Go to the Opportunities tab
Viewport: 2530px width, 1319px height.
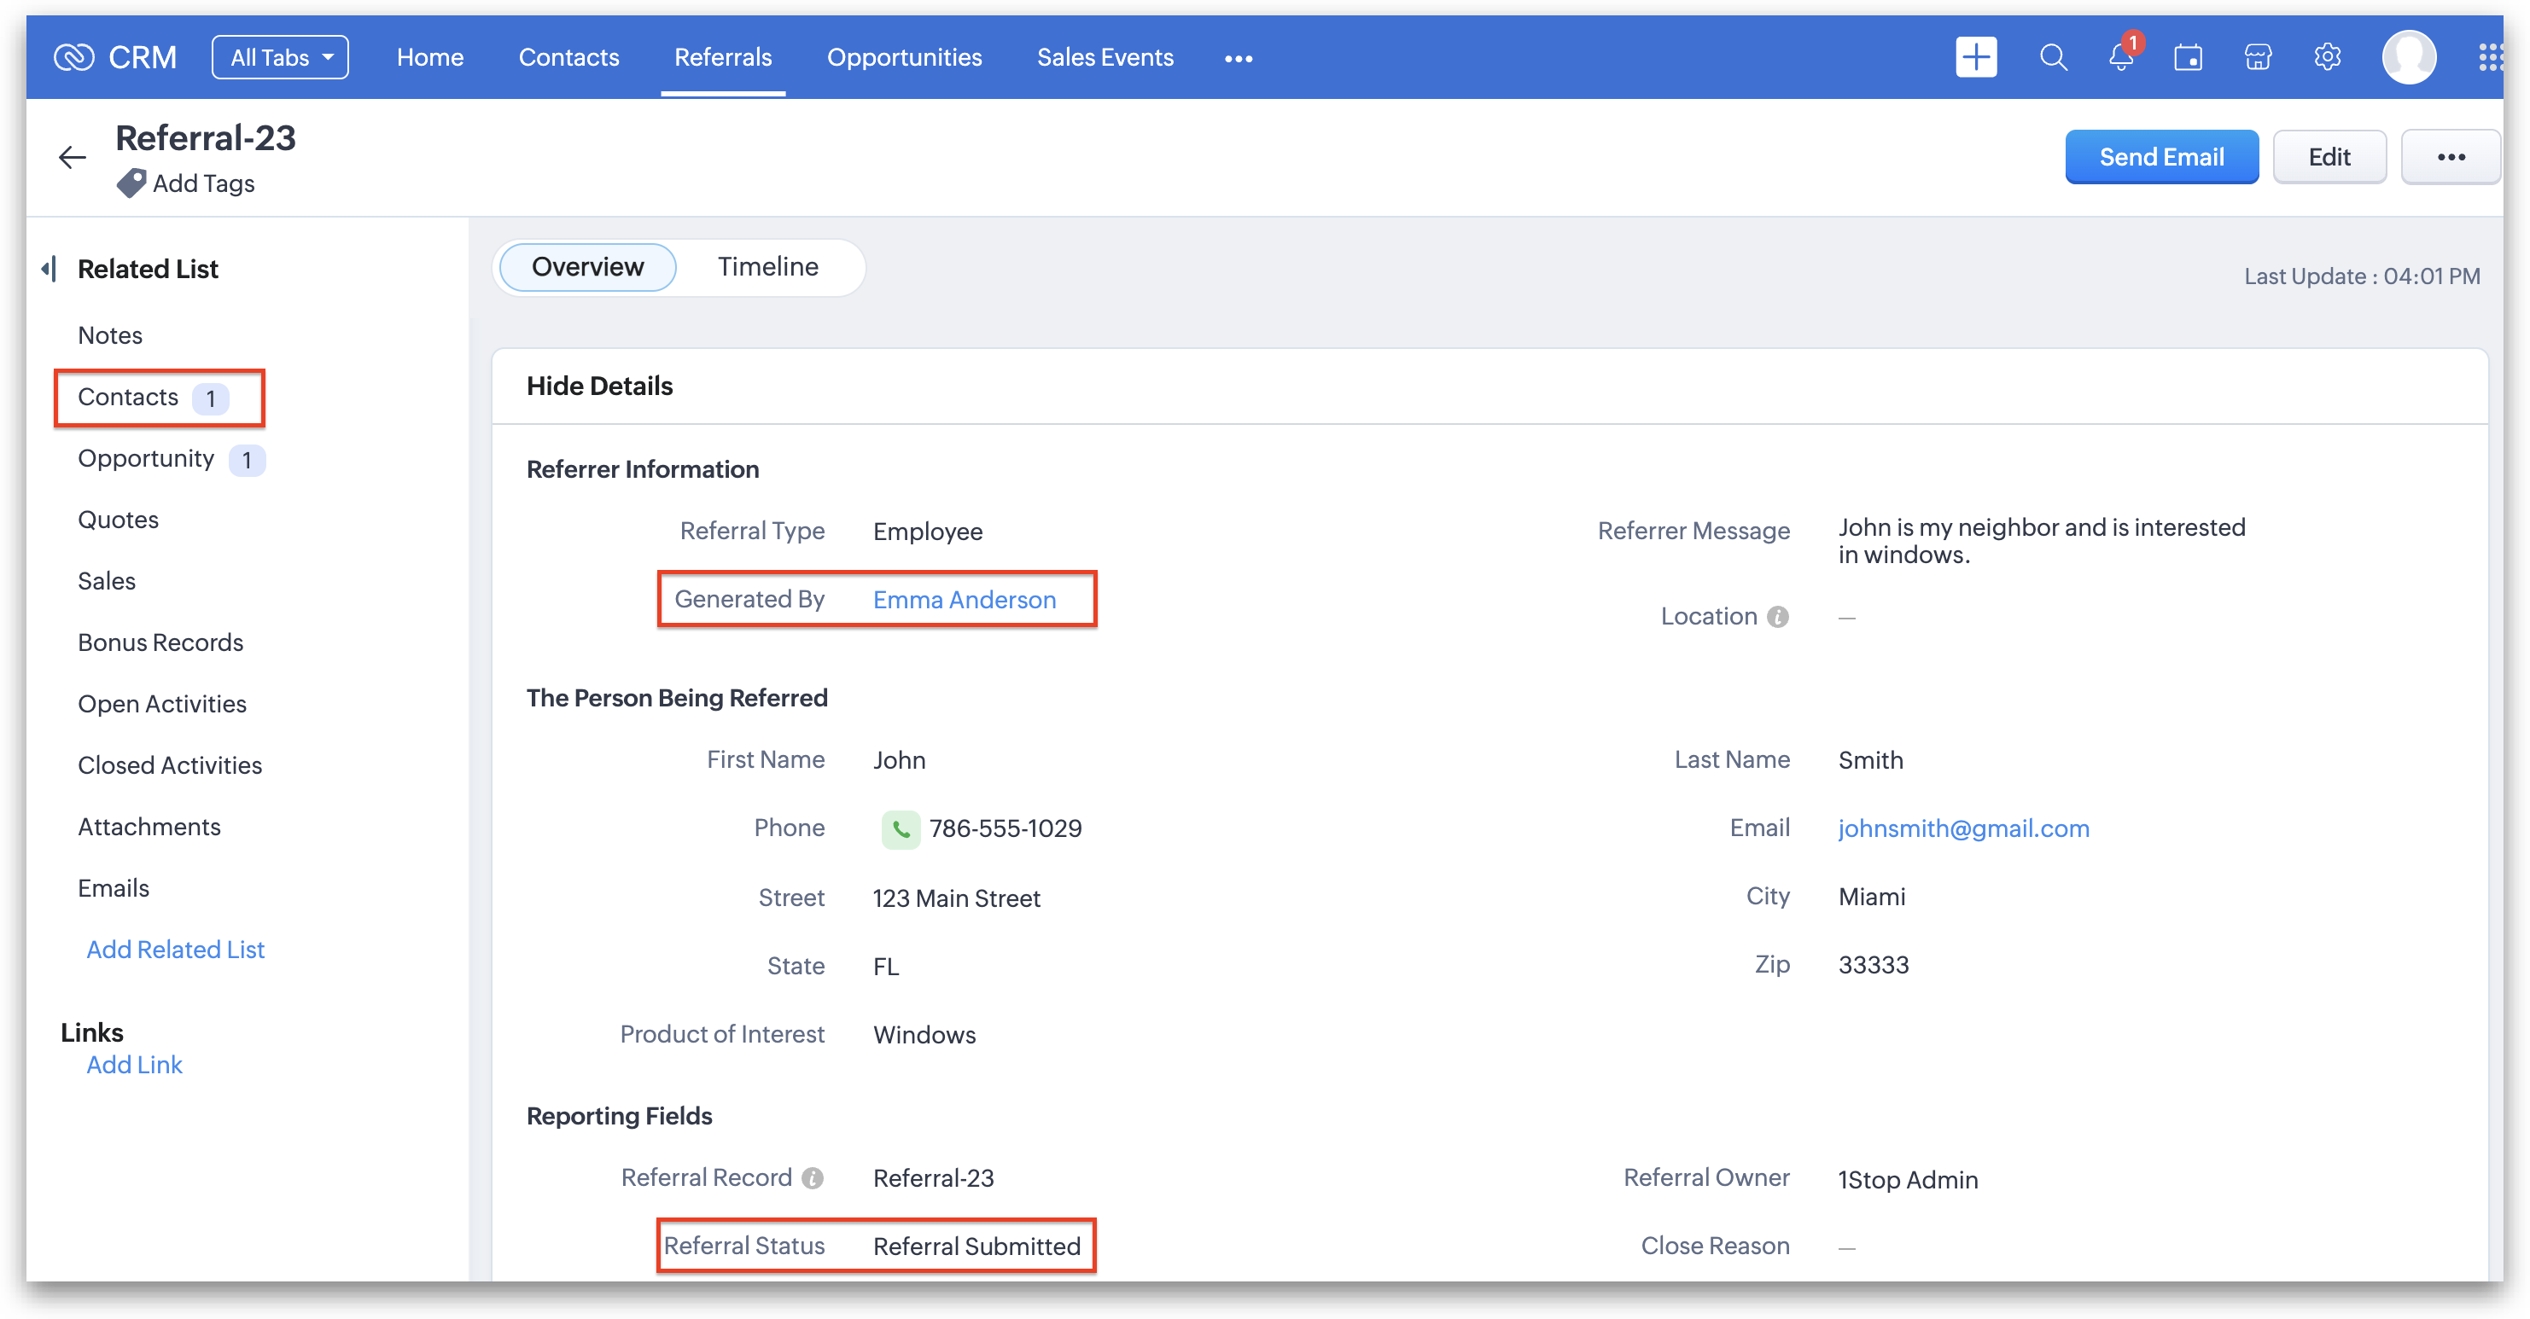(x=904, y=58)
